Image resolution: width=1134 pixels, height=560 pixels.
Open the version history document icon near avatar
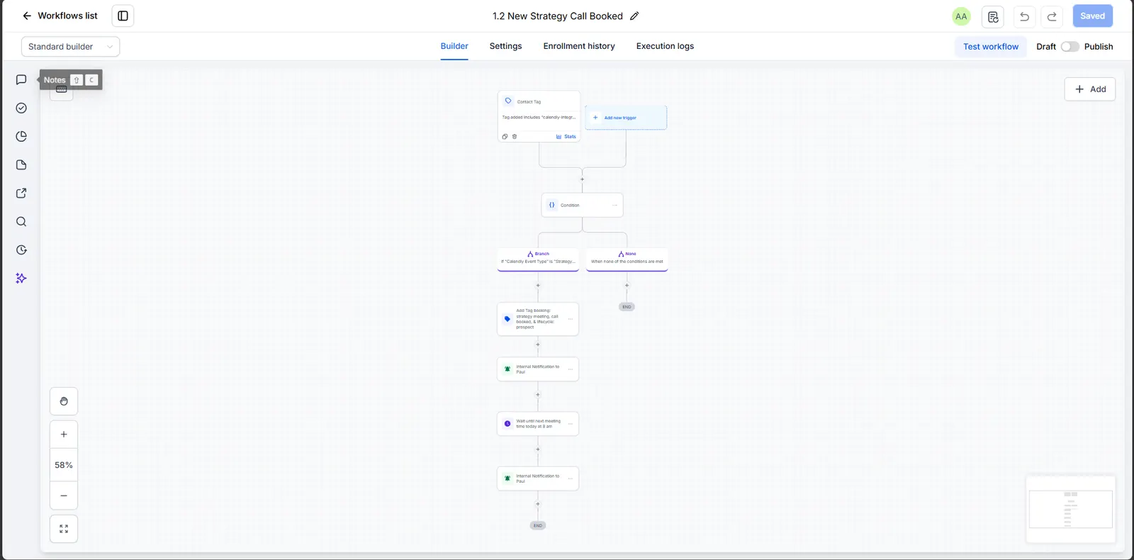coord(993,16)
